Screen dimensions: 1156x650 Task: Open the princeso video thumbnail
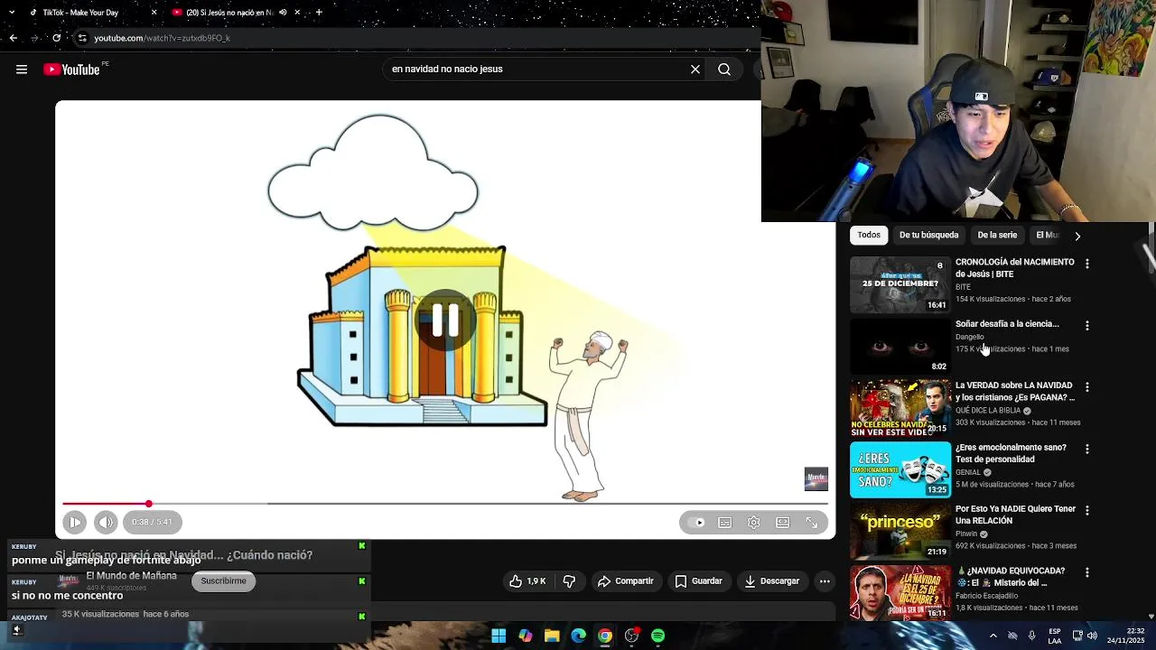[x=900, y=532]
